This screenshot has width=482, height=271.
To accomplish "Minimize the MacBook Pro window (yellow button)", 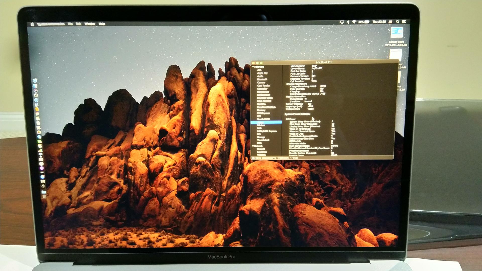I will (257, 63).
